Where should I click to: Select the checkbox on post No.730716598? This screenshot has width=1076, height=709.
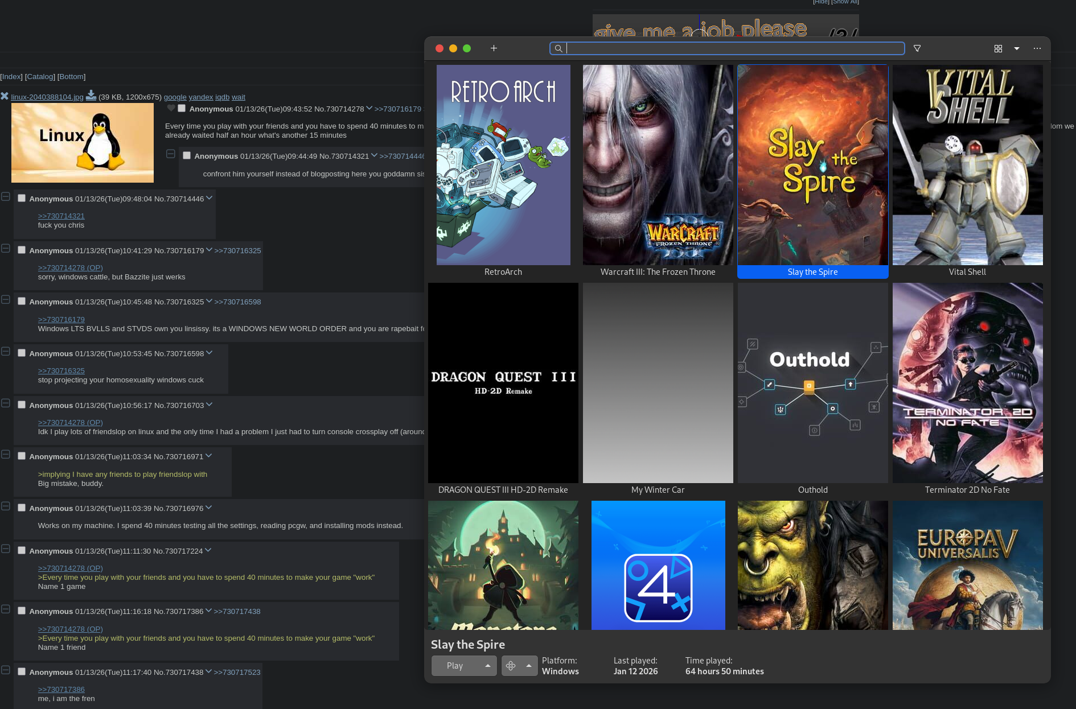[22, 353]
